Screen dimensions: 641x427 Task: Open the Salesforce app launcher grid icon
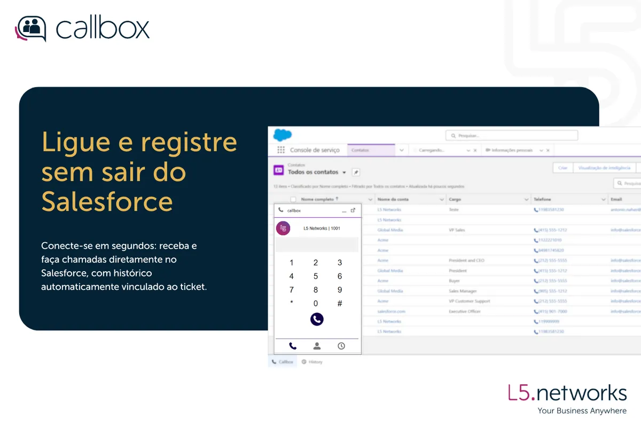coord(281,150)
